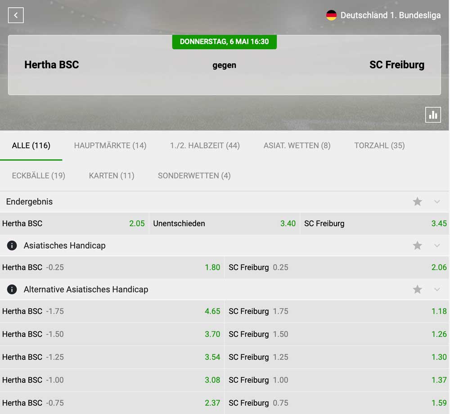450x414 pixels.
Task: Collapse Alternative Asiatisches Handicap section chevron
Action: click(437, 289)
